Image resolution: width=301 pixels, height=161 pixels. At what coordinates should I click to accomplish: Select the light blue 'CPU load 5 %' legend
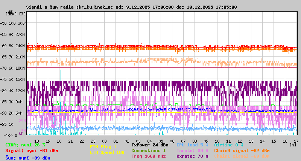pos(192,145)
